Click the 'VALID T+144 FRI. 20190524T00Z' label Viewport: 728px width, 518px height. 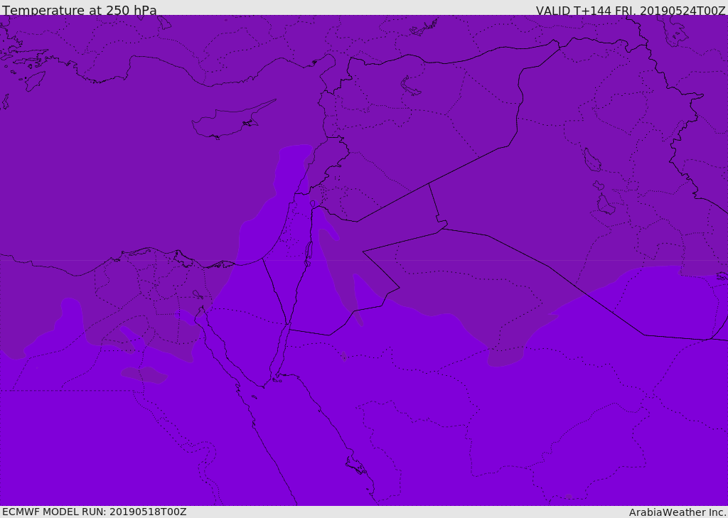(x=631, y=10)
